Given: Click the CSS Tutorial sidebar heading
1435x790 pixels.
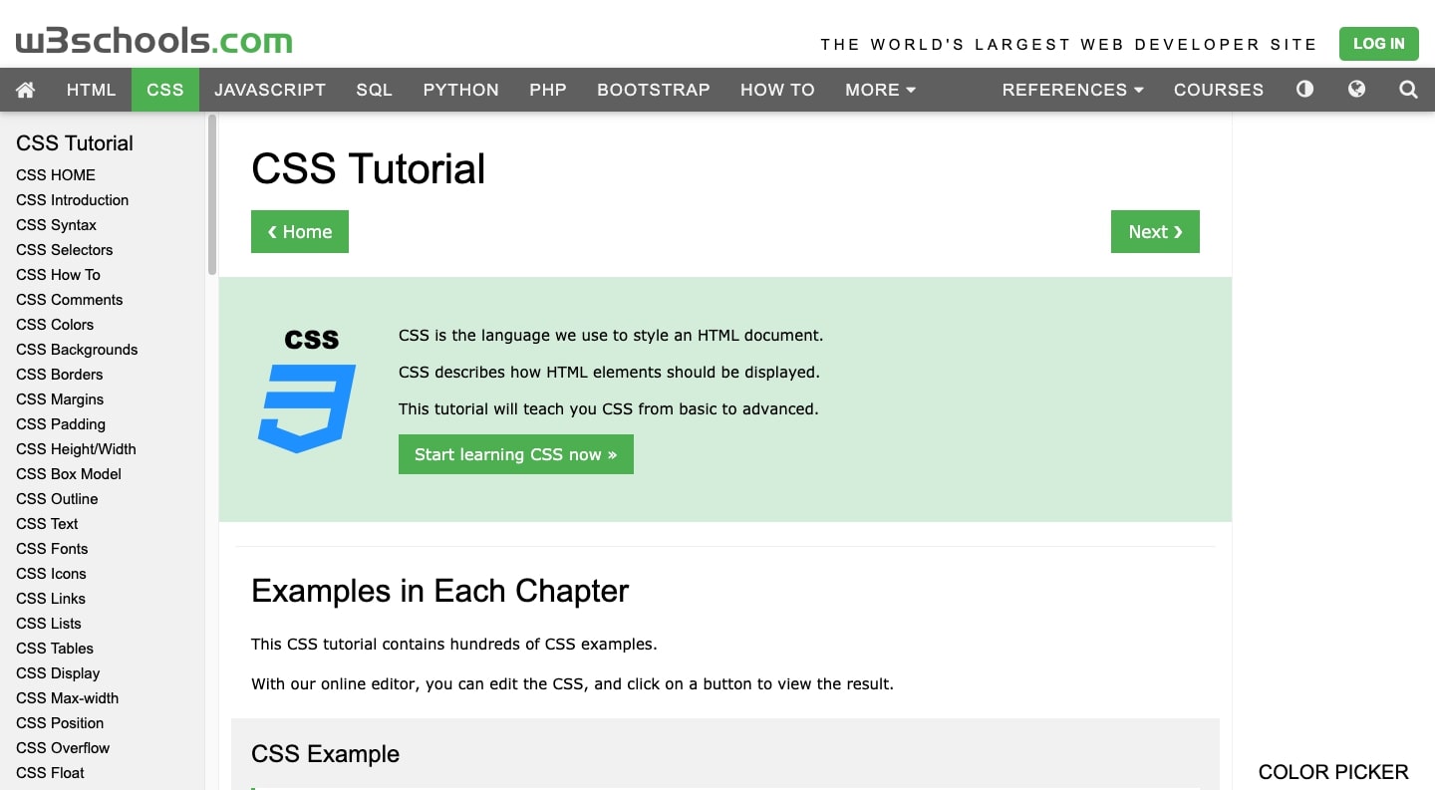Looking at the screenshot, I should (x=75, y=142).
